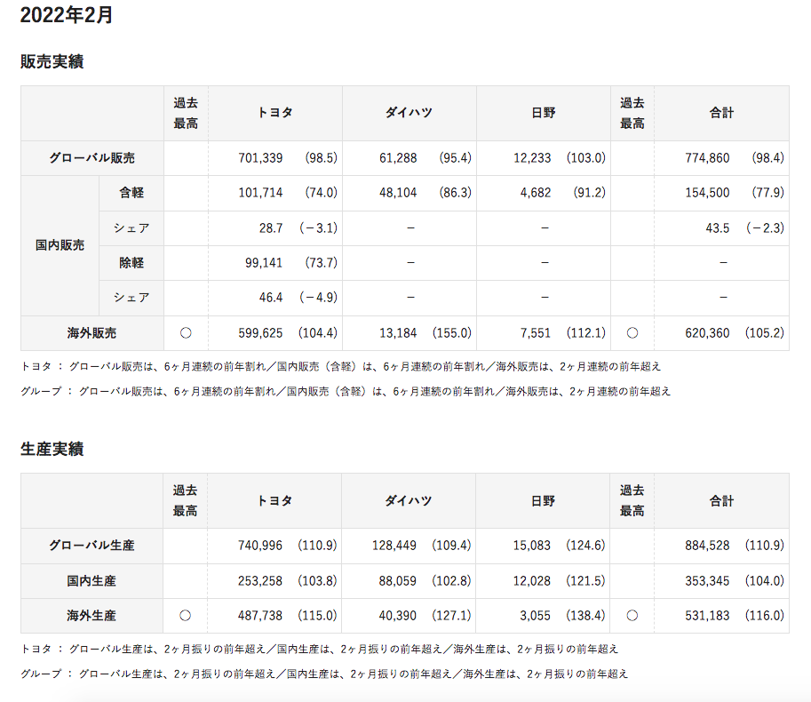
Task: Click the 合計 header in sales table
Action: [721, 113]
